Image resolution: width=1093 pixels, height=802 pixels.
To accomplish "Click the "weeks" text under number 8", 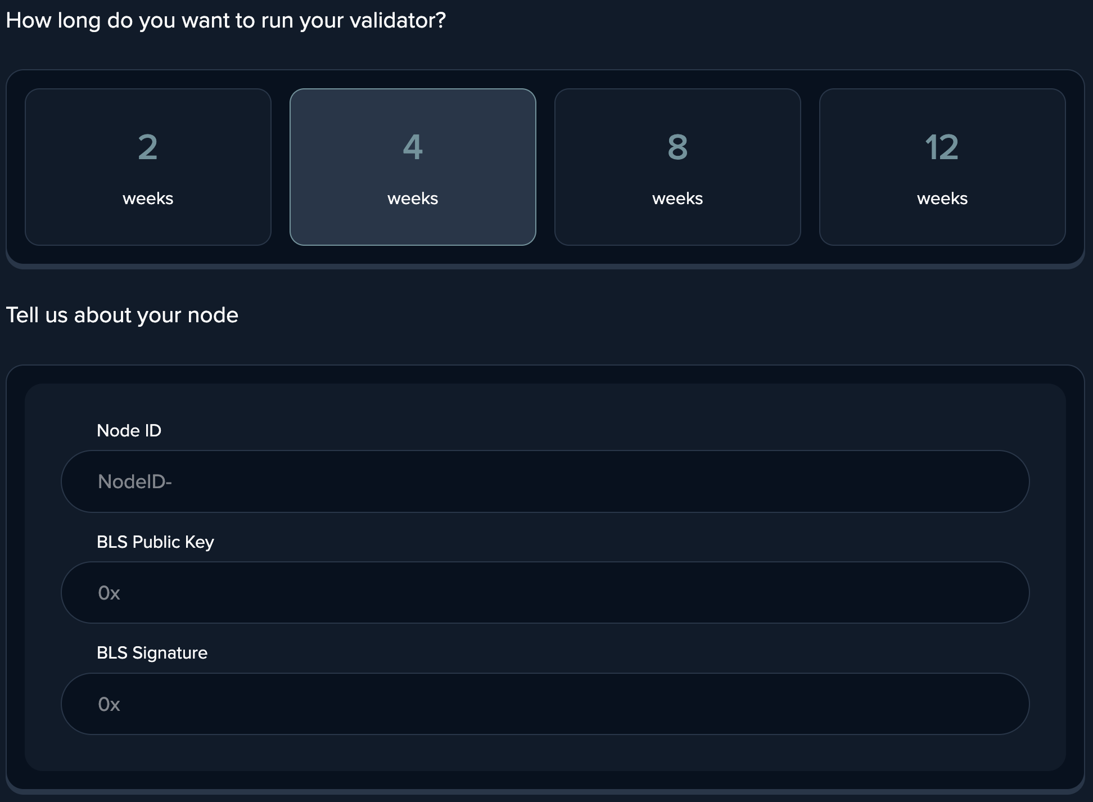I will pos(678,199).
